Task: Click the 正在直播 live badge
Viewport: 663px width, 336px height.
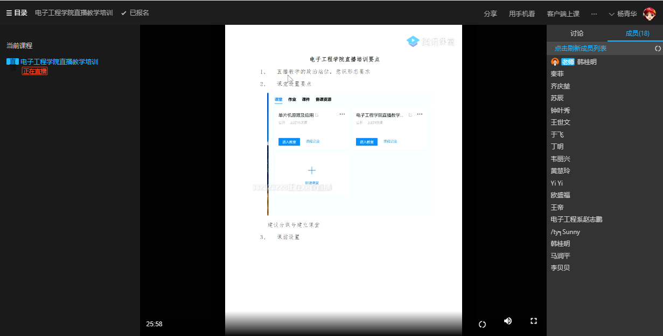Action: [34, 71]
